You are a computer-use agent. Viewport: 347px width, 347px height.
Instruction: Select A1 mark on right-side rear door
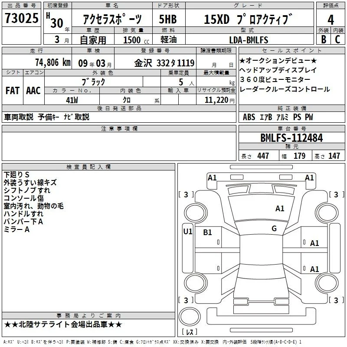[x=314, y=269]
